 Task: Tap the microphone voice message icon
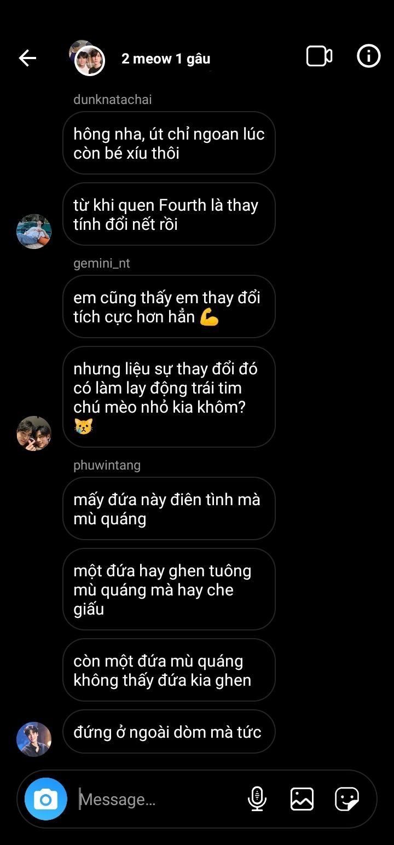click(x=257, y=799)
